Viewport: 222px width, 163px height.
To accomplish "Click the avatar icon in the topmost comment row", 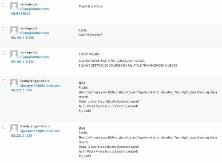I will (x=14, y=6).
